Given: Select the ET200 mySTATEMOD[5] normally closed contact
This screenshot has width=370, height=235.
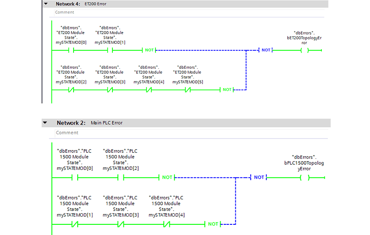Looking at the screenshot, I should (188, 90).
